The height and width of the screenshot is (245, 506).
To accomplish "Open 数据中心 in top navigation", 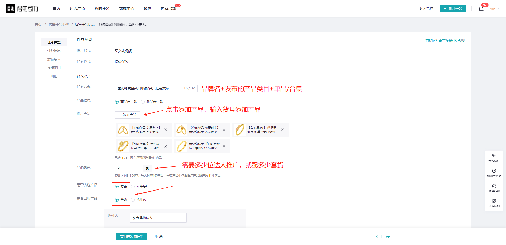I will [x=126, y=9].
